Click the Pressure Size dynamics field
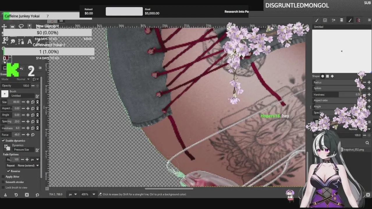 point(23,150)
